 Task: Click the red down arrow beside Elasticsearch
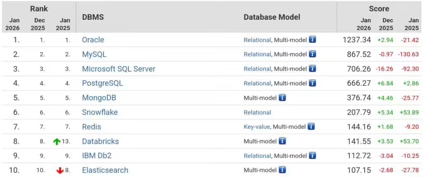tap(60, 170)
